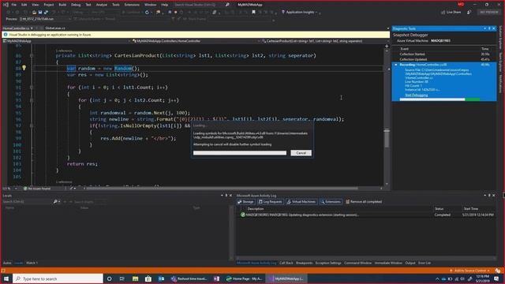Open the Tools menu

116,5
